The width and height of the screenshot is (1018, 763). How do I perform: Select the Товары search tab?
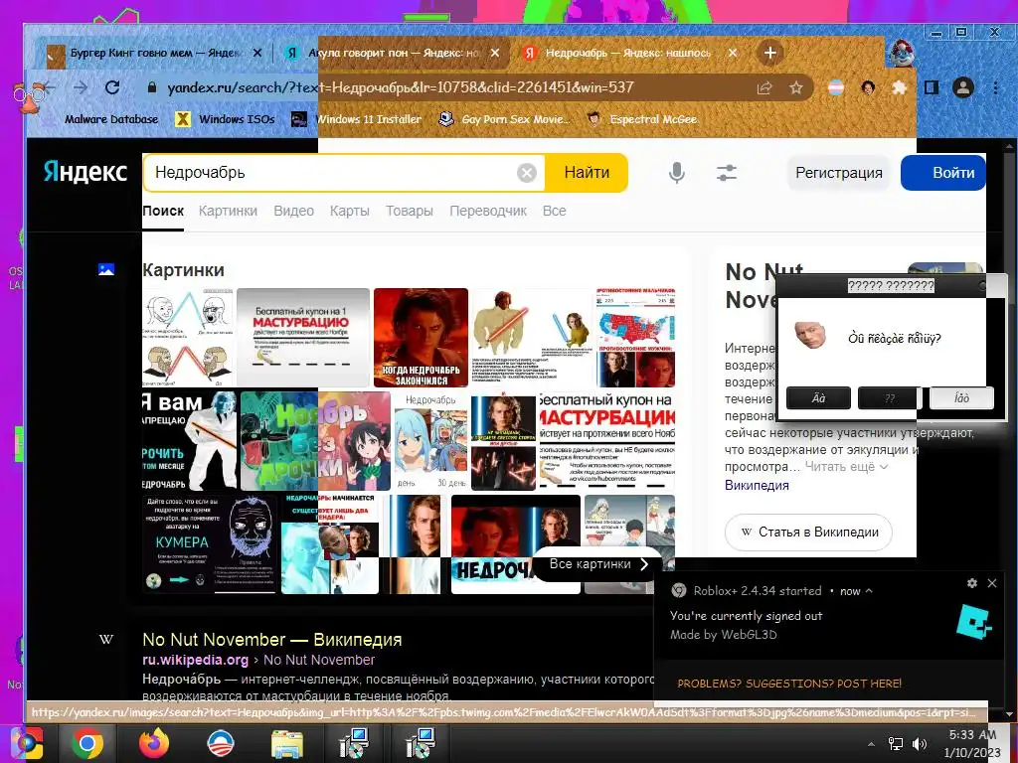(x=409, y=211)
